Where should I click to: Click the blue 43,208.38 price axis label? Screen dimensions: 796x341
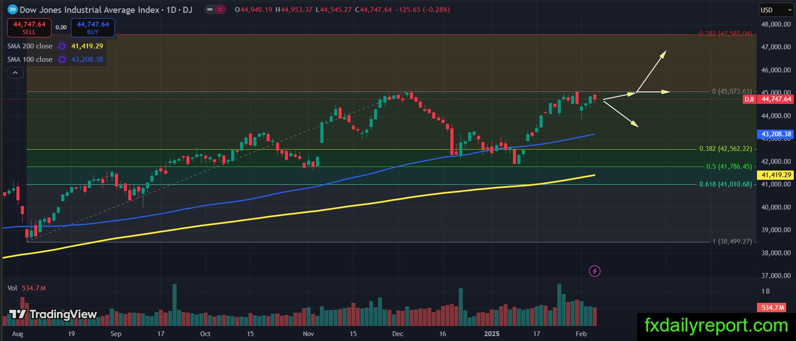pos(776,134)
